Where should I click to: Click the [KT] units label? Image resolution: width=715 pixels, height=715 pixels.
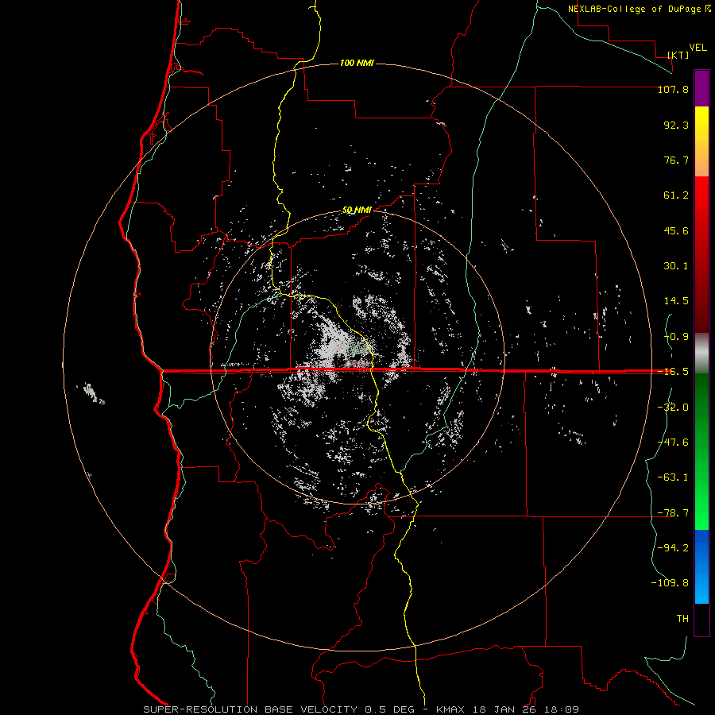tap(678, 55)
